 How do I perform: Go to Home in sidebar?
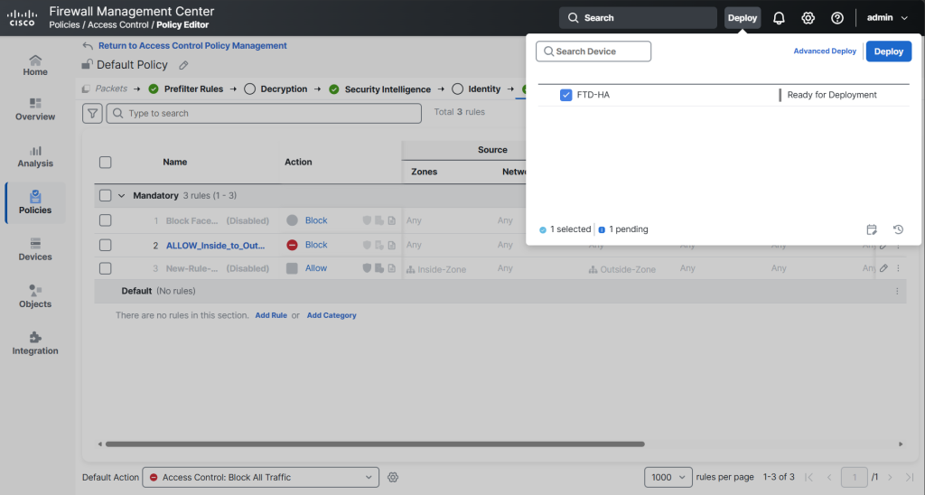(x=35, y=66)
